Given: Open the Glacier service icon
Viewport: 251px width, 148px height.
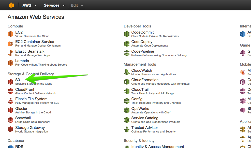Looking at the screenshot, I should [x=11, y=110].
